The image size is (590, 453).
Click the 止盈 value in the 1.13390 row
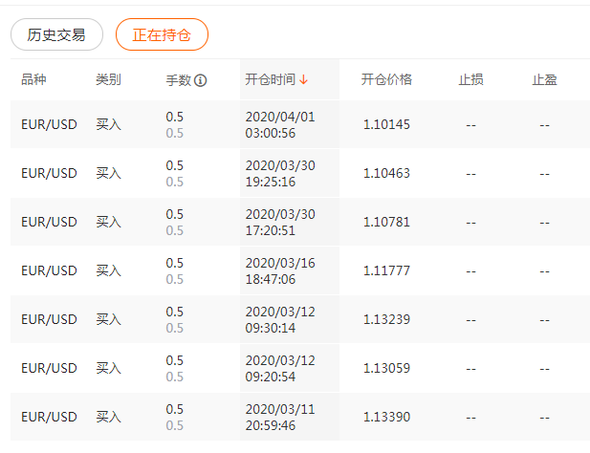[544, 418]
